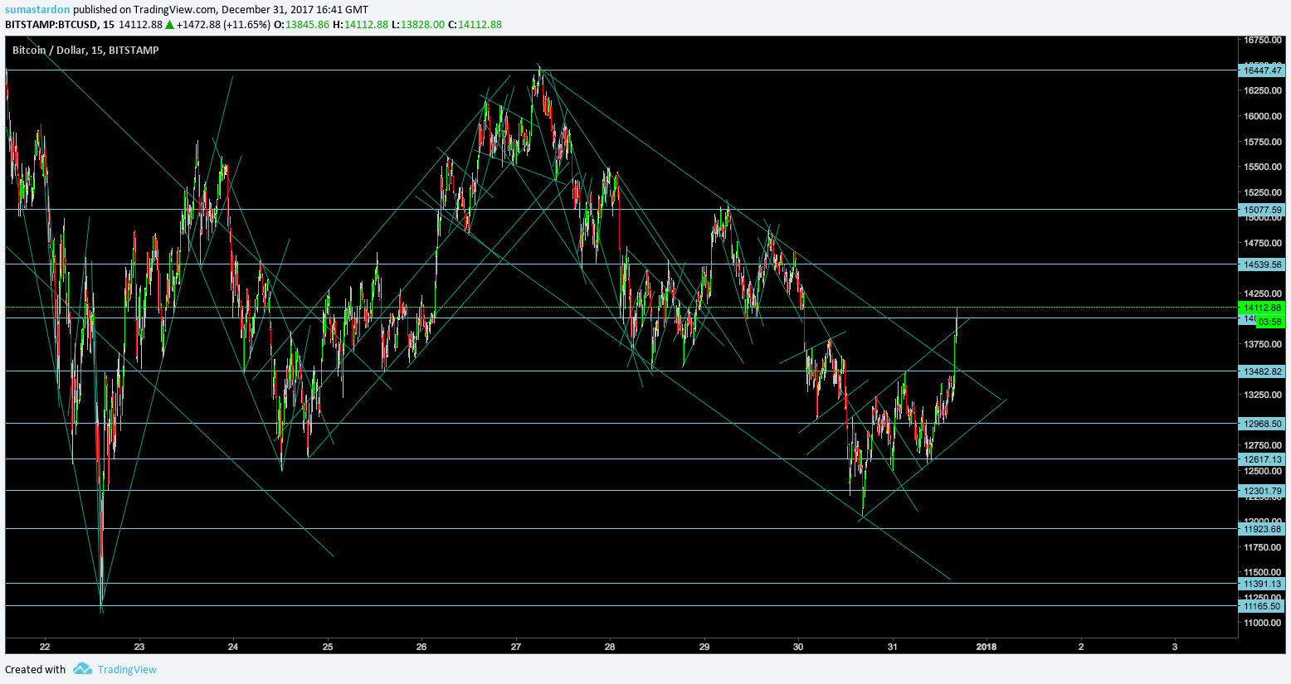Click the close price C:14112.88
The image size is (1291, 684).
(475, 25)
